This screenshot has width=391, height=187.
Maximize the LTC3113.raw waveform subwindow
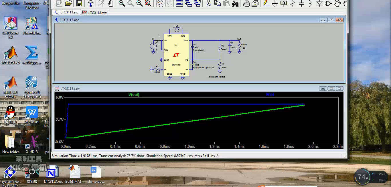tap(331, 89)
